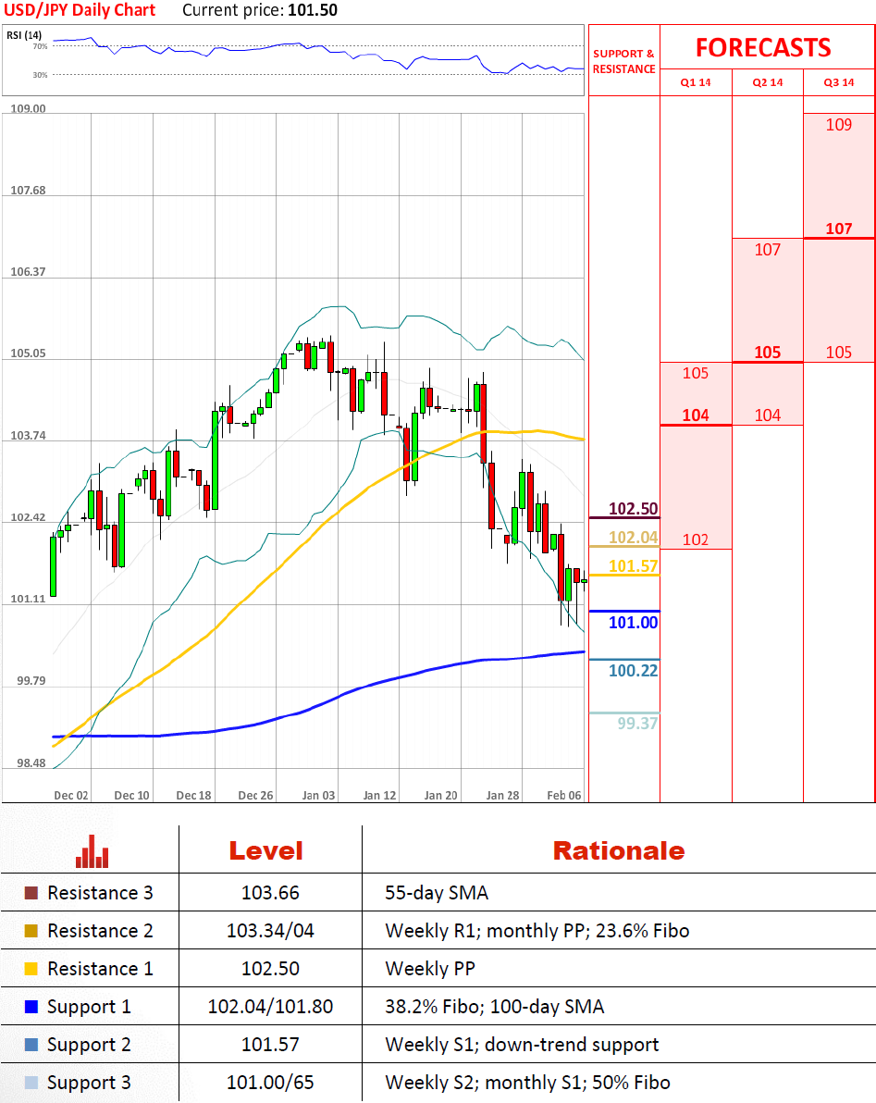
Task: Click the Support 3 row label
Action: click(x=90, y=1083)
